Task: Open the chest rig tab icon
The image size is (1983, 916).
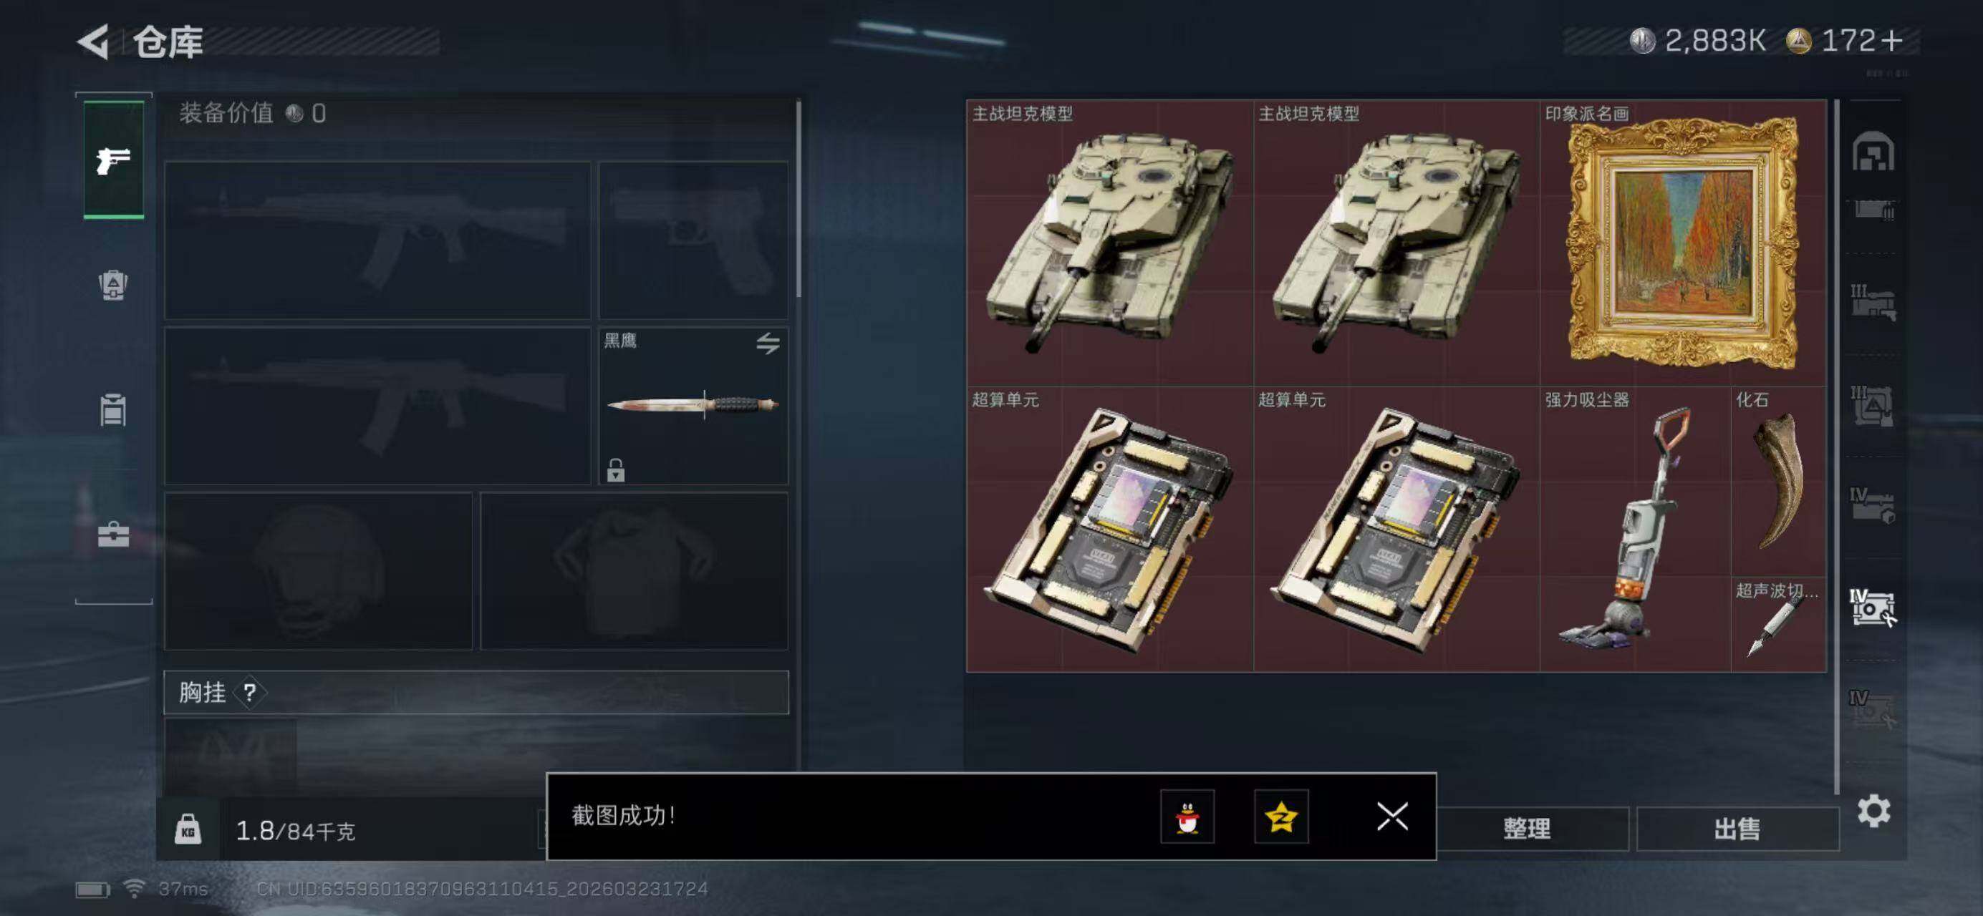Action: pyautogui.click(x=113, y=410)
